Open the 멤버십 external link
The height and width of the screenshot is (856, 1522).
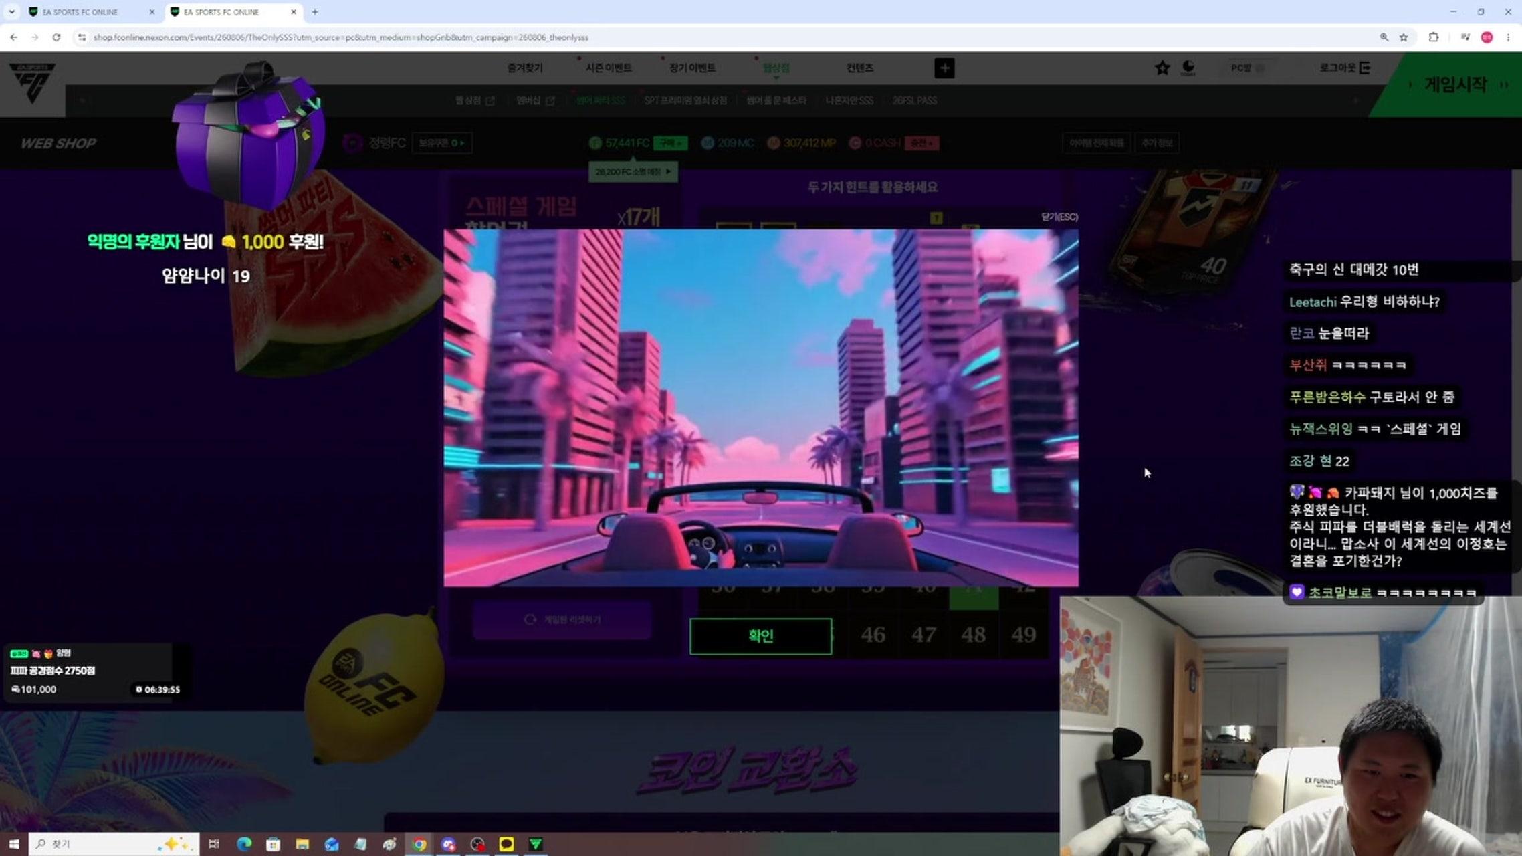click(x=535, y=100)
